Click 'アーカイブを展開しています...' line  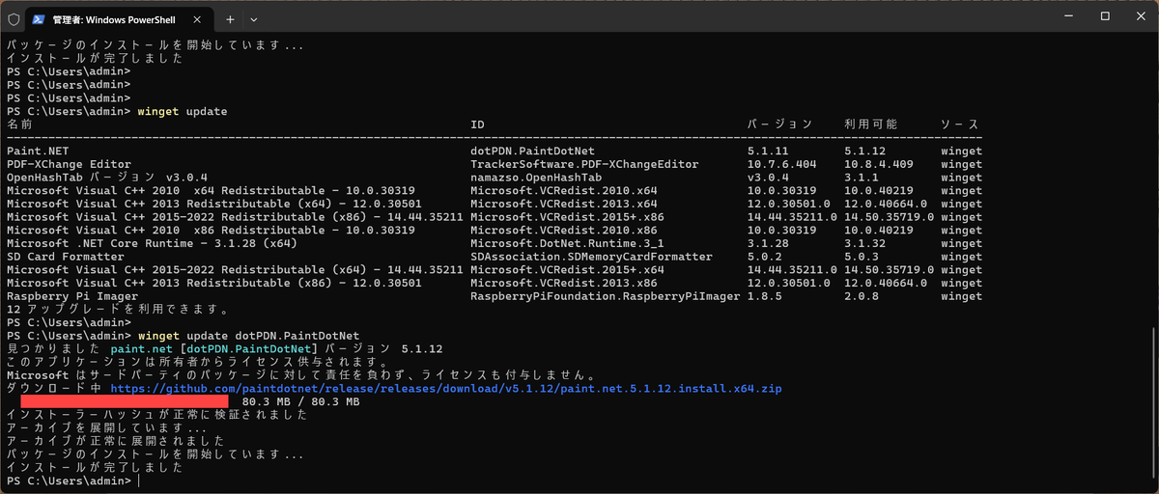[x=106, y=427]
